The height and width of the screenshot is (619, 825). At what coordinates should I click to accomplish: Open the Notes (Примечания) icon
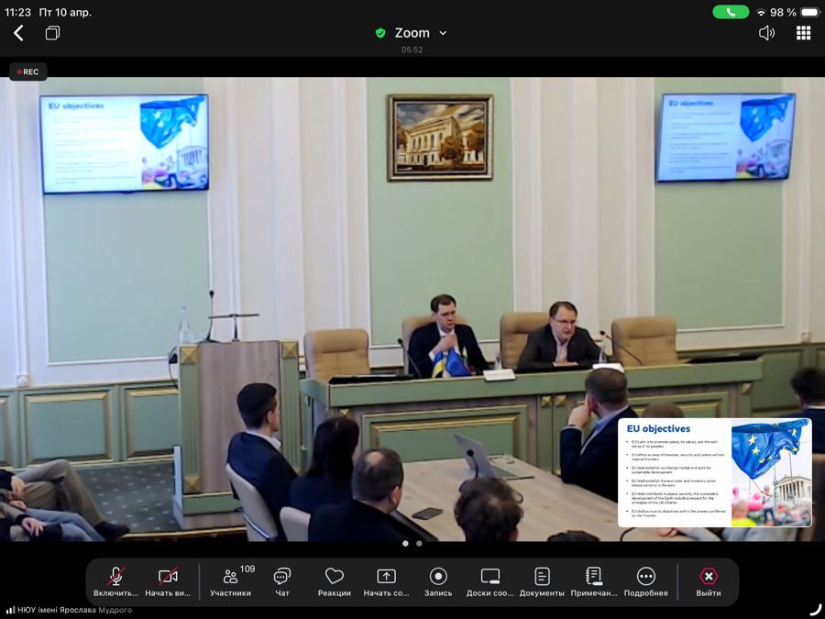(x=594, y=577)
